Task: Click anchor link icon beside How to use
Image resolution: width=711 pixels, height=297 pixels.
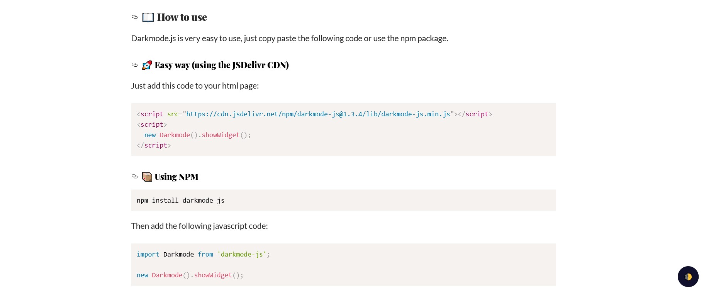Action: [x=134, y=17]
